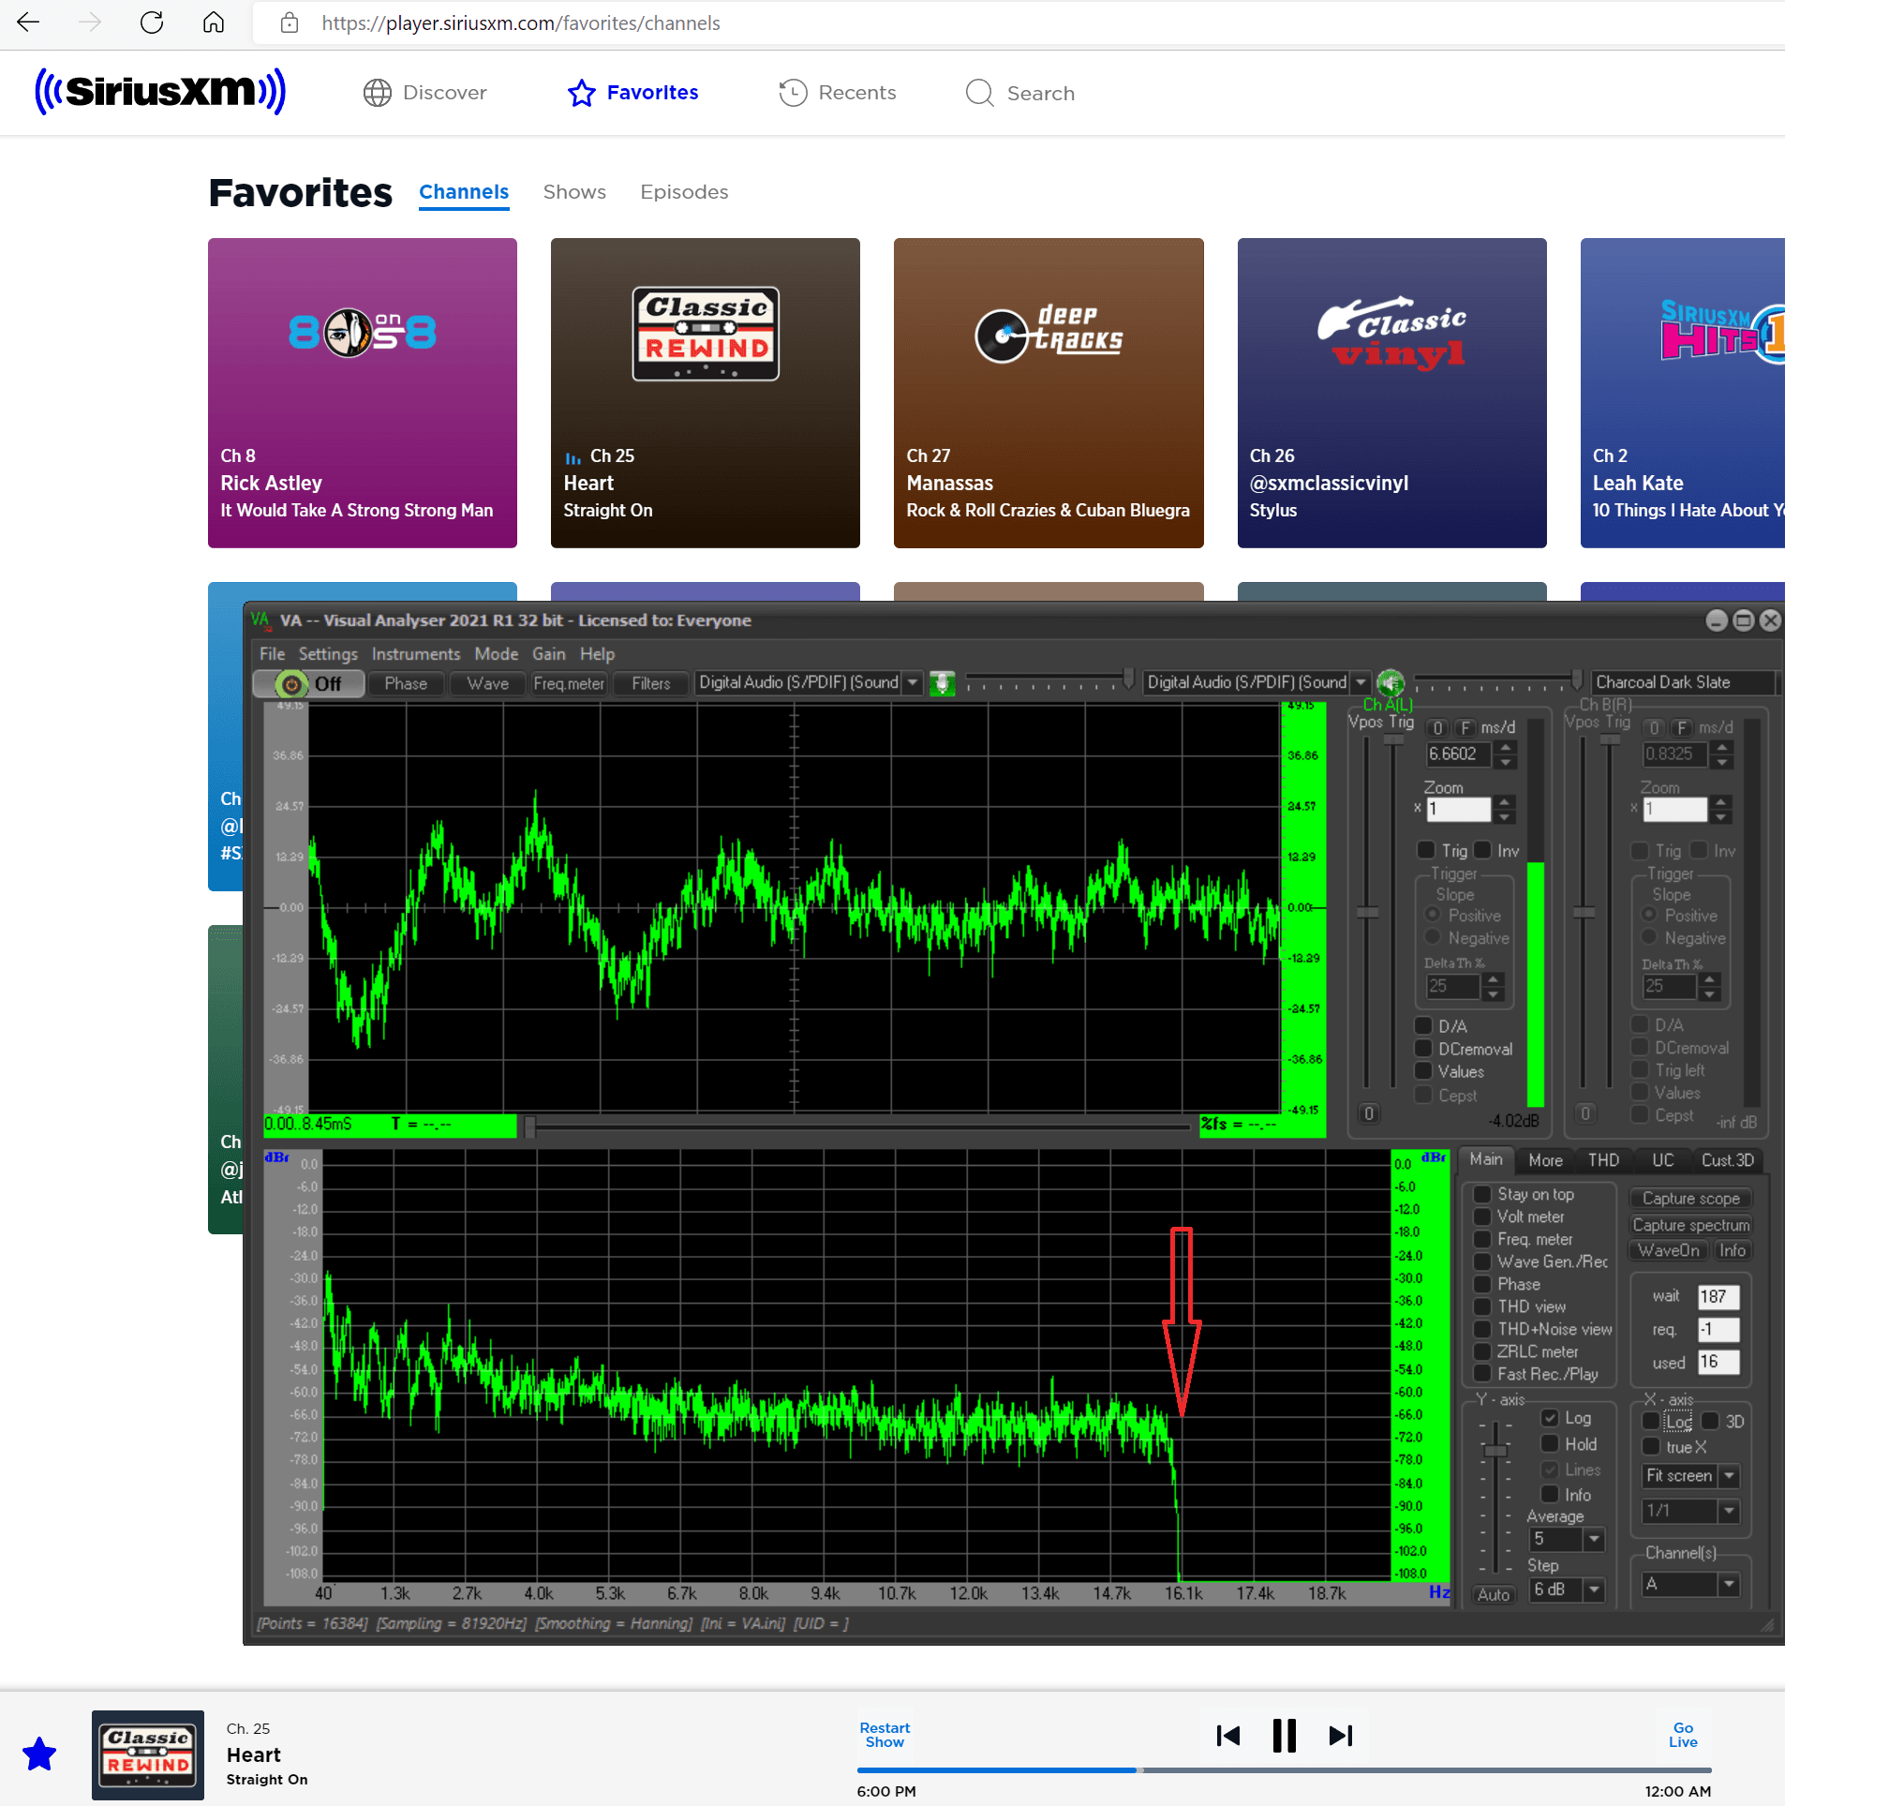
Task: Click the show progress bar in player
Action: [1284, 1769]
